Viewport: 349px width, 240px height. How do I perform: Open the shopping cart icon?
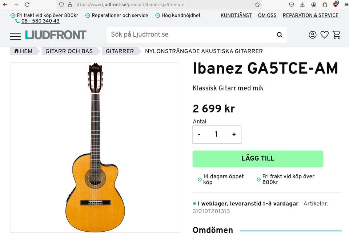pyautogui.click(x=336, y=35)
